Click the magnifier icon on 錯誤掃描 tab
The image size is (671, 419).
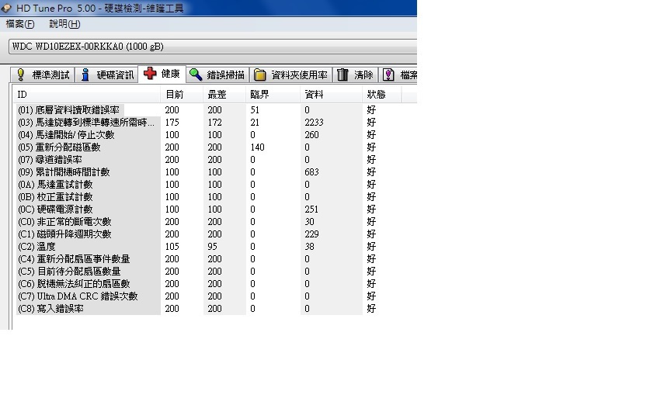pos(196,74)
